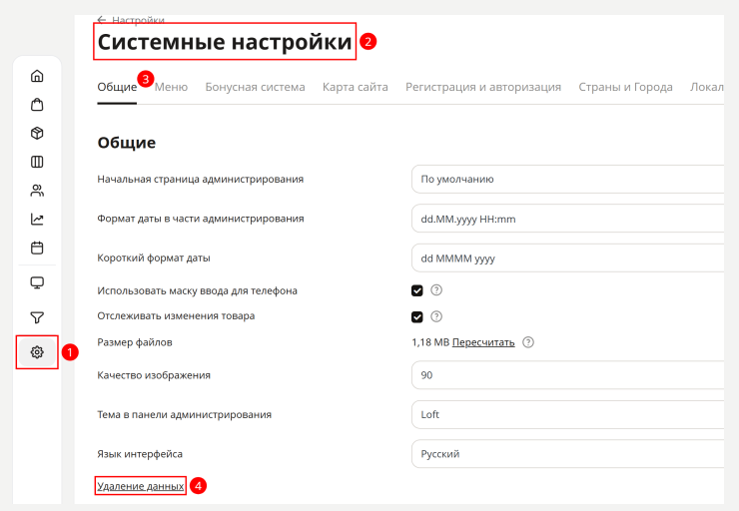
Task: Open the funnel icon in sidebar
Action: pyautogui.click(x=37, y=317)
